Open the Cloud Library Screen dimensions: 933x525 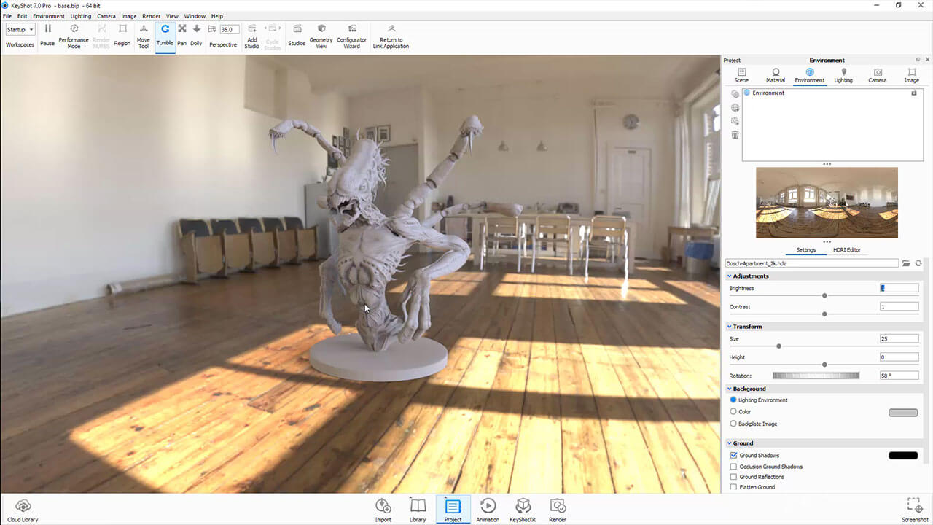pos(23,506)
